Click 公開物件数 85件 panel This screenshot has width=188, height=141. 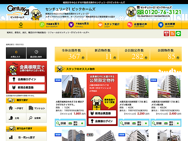pos(166,54)
